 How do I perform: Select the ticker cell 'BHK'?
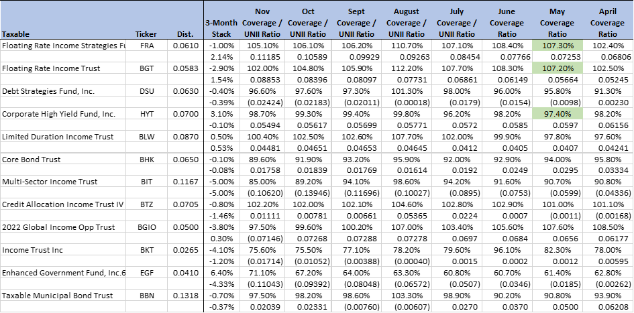[147, 159]
